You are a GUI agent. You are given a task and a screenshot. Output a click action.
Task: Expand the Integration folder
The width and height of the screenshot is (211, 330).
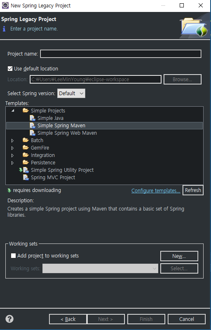(x=12, y=155)
